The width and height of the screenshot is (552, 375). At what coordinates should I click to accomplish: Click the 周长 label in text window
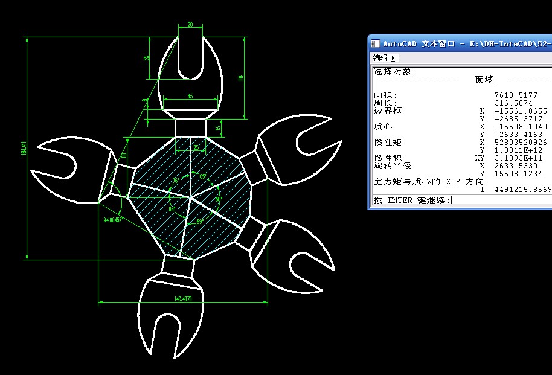click(385, 103)
